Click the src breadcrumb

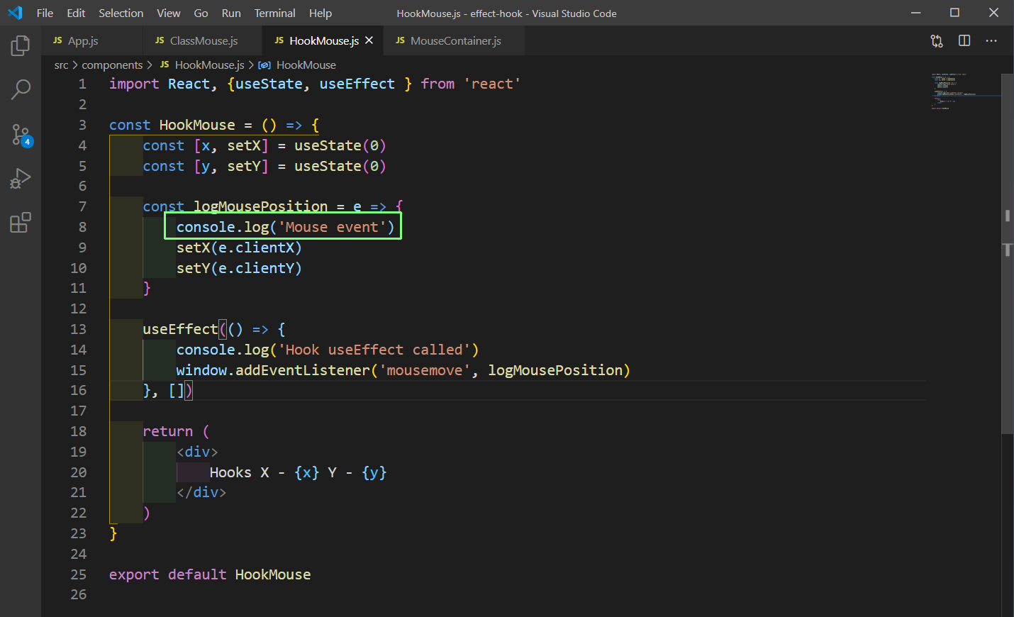[62, 65]
